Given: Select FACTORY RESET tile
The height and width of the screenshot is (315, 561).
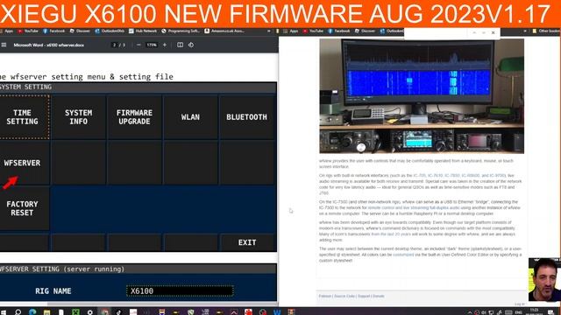Looking at the screenshot, I should coord(22,208).
